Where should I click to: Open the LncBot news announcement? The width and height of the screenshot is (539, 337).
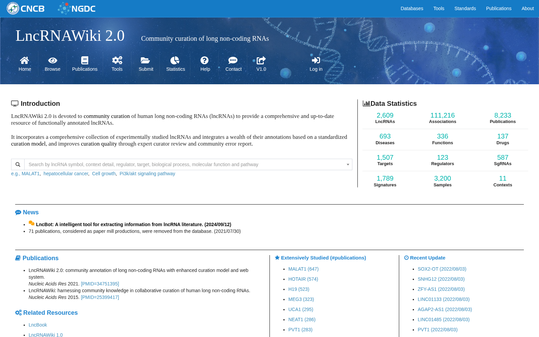click(133, 224)
